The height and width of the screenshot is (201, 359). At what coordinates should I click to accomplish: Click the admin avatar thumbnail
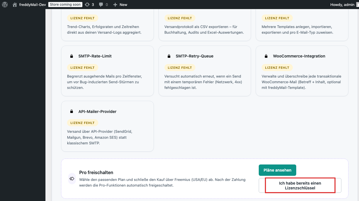click(358, 5)
